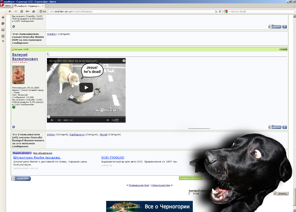
Task: Bookmark the page with the address bar star
Action: point(220,11)
